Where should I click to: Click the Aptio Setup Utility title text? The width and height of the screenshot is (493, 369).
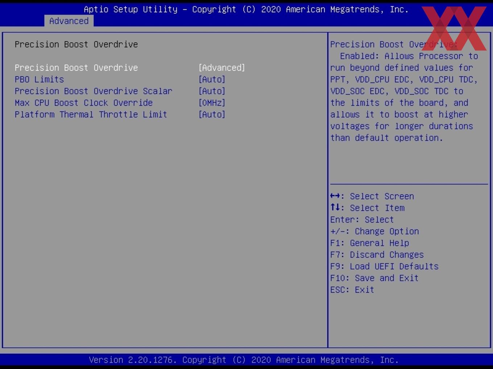pos(246,9)
